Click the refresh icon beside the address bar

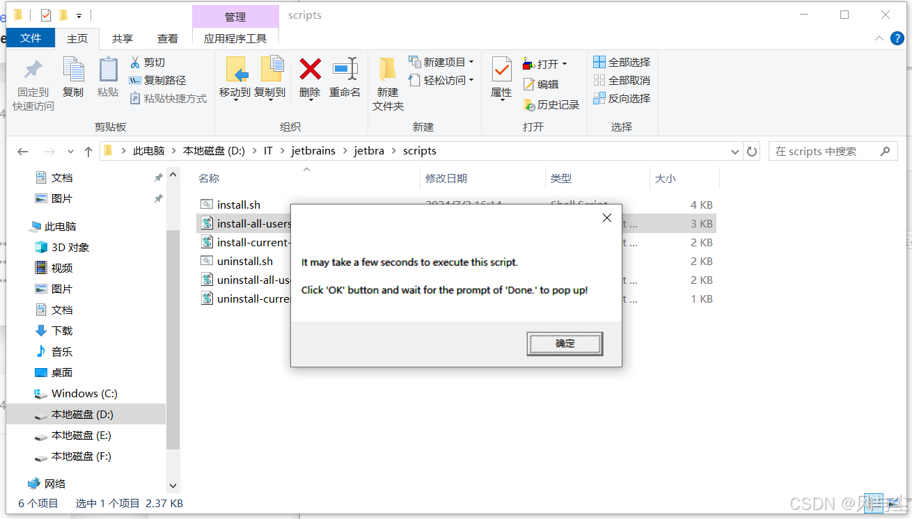pos(751,151)
